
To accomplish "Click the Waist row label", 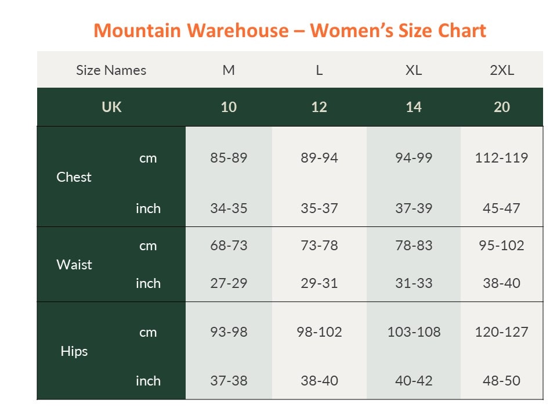I will tap(74, 265).
